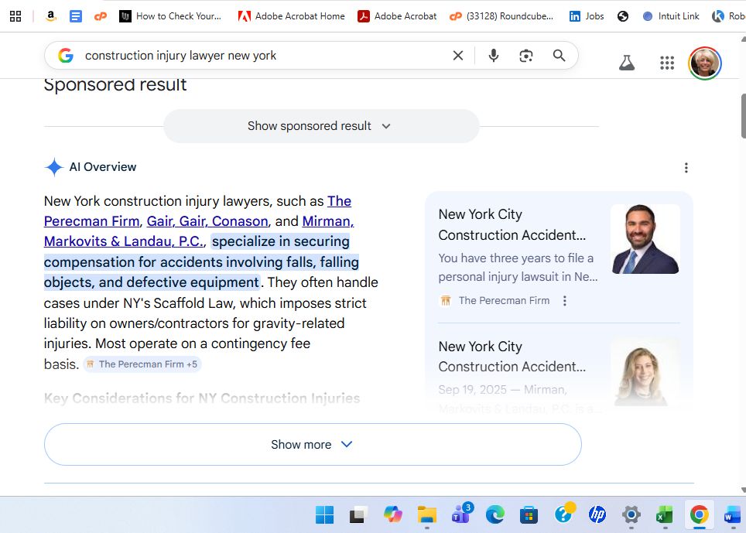Open Search Labs flask icon
Image resolution: width=746 pixels, height=533 pixels.
pos(627,63)
